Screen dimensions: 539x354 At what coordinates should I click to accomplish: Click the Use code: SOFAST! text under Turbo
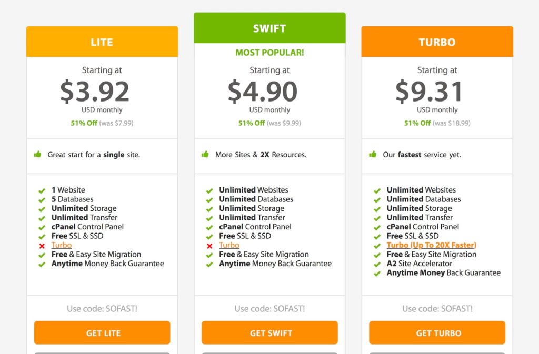click(437, 309)
